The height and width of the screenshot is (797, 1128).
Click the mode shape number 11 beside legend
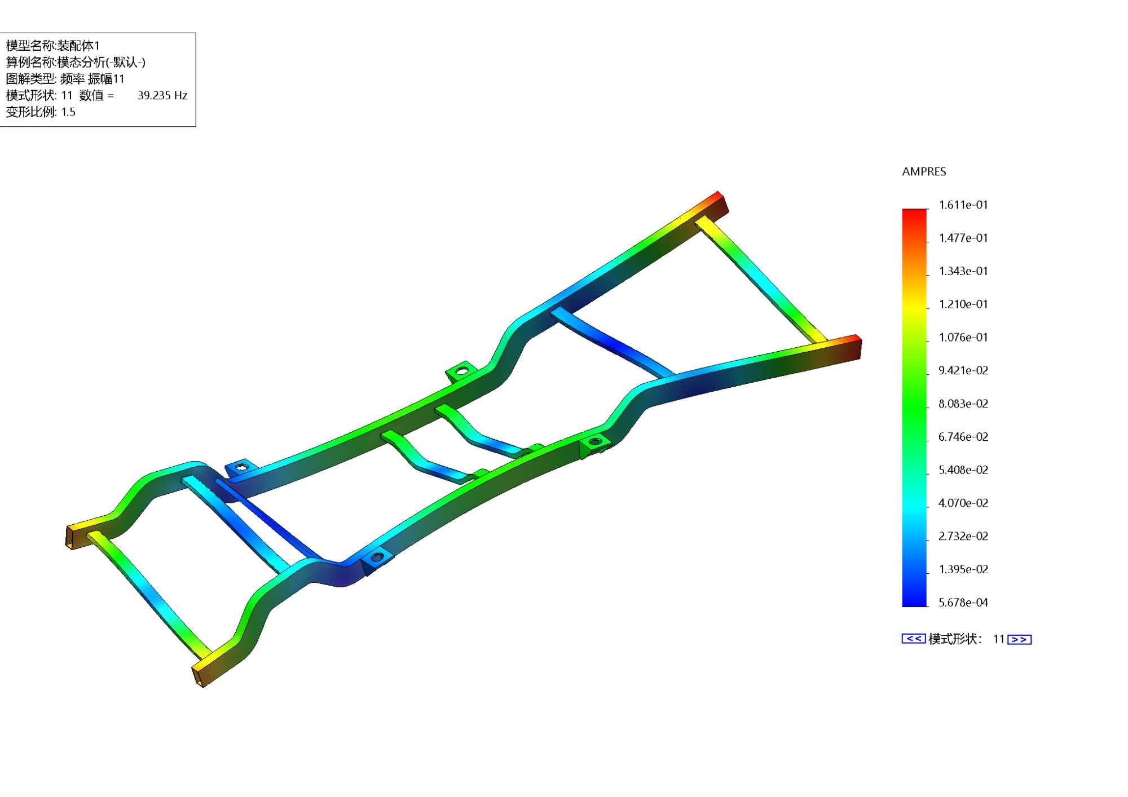pyautogui.click(x=998, y=639)
